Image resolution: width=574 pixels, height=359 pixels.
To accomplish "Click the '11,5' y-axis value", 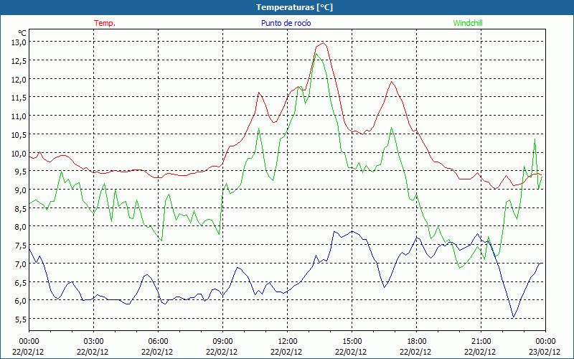I will 19,98.
